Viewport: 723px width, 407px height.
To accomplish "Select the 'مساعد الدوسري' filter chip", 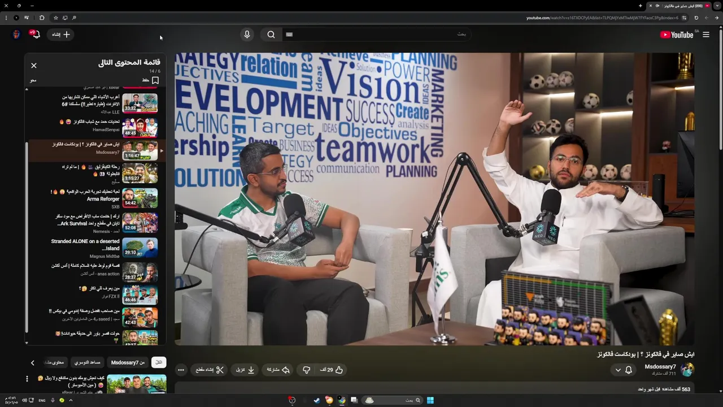I will [x=88, y=362].
